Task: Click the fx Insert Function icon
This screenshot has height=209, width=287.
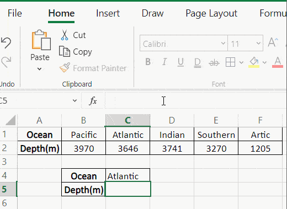Action: [93, 101]
